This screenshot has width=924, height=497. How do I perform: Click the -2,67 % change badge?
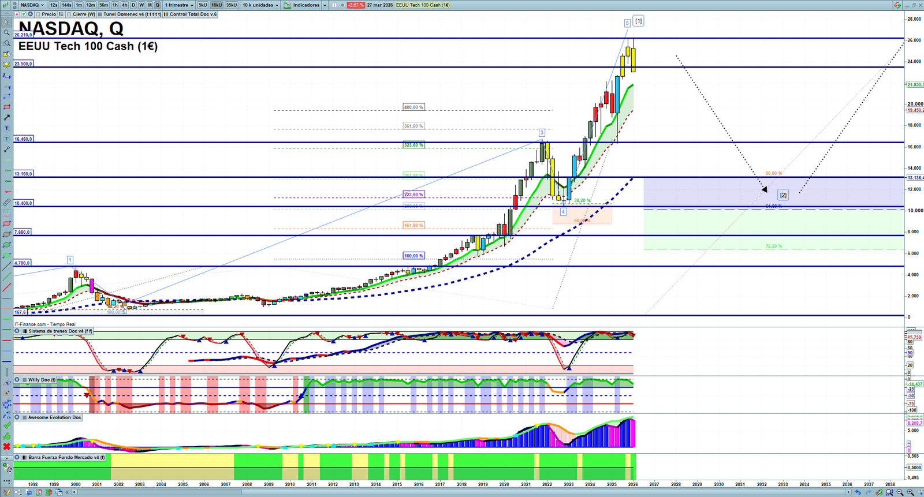click(355, 5)
